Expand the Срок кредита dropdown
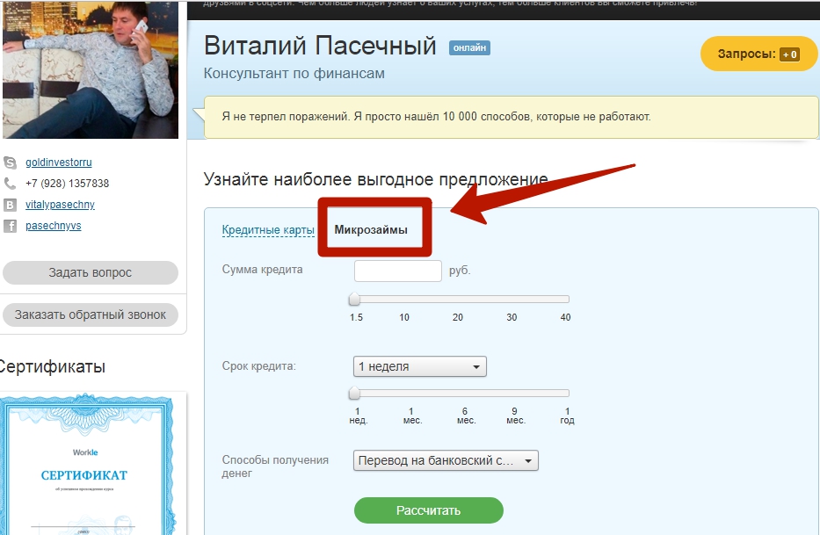The height and width of the screenshot is (535, 820). tap(419, 366)
